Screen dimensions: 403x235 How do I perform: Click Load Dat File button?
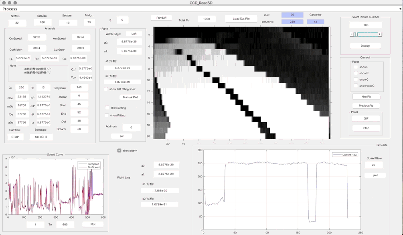241,19
